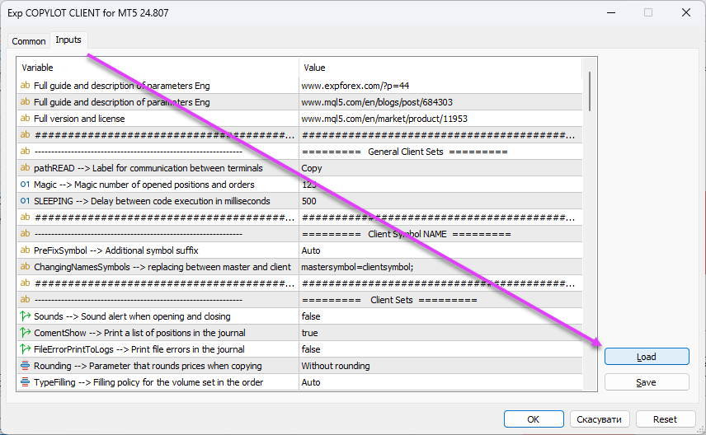Click the enum icon beside Rounding parameter
The height and width of the screenshot is (435, 706).
pyautogui.click(x=25, y=366)
